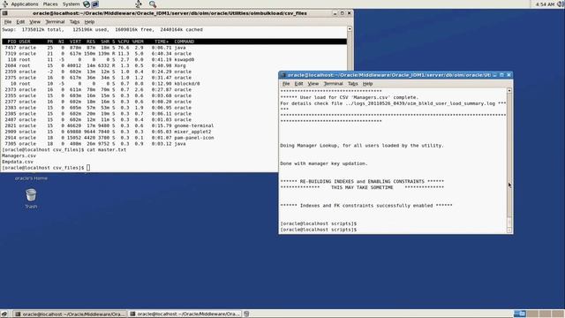Open Edit menu in the csv_files terminal
565x318 pixels.
tap(20, 21)
